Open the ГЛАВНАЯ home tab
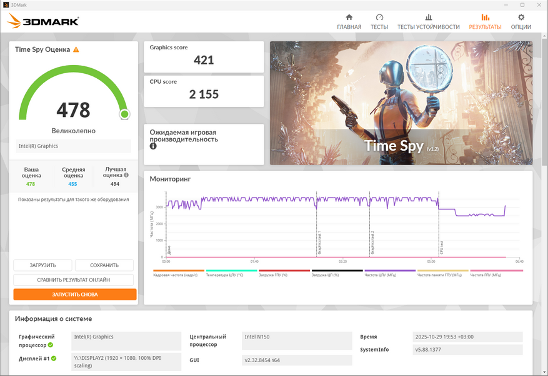The image size is (548, 376). [x=349, y=22]
